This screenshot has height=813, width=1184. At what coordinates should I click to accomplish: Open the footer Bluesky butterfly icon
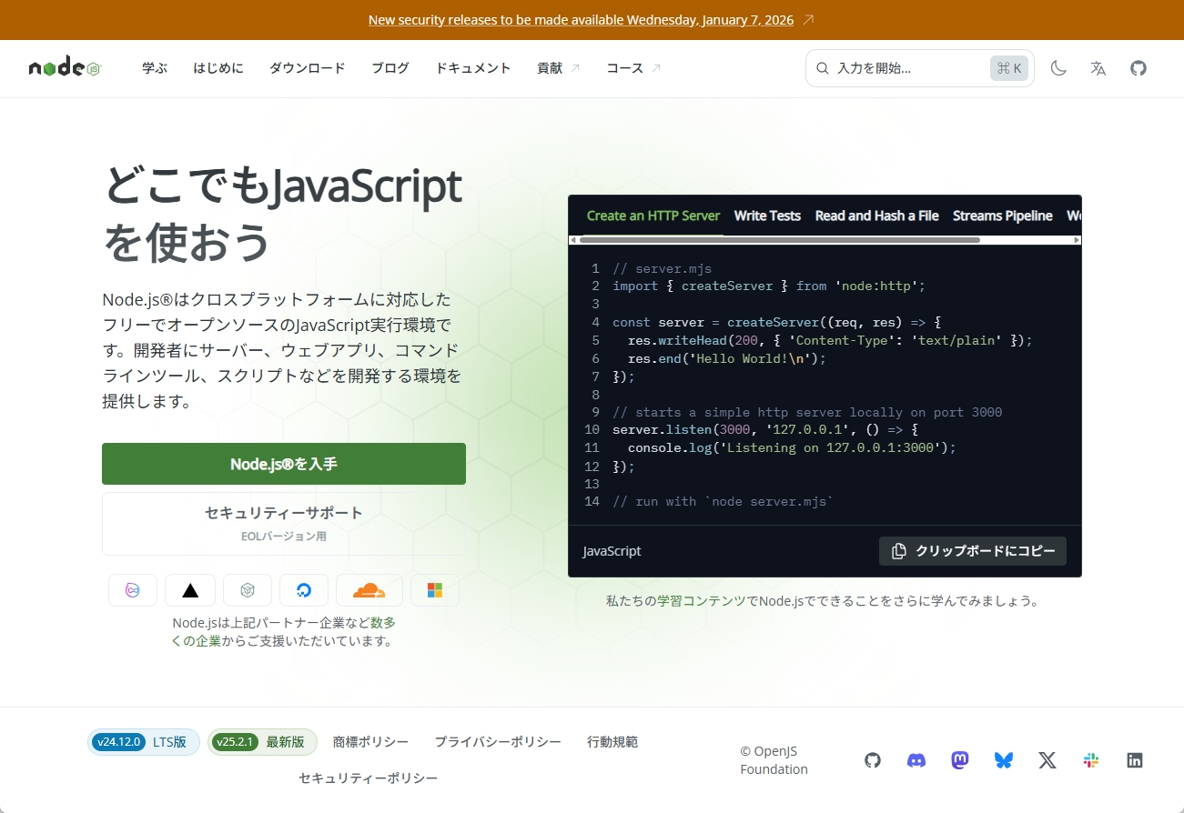point(1004,760)
